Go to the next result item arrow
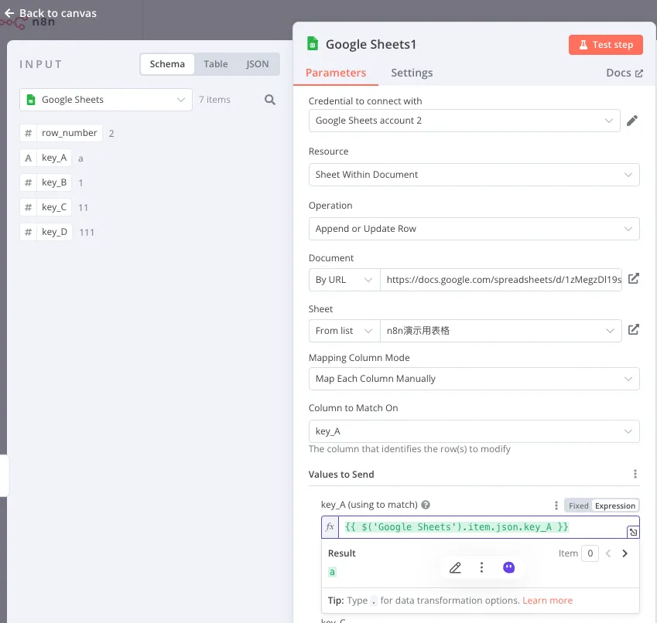 624,553
